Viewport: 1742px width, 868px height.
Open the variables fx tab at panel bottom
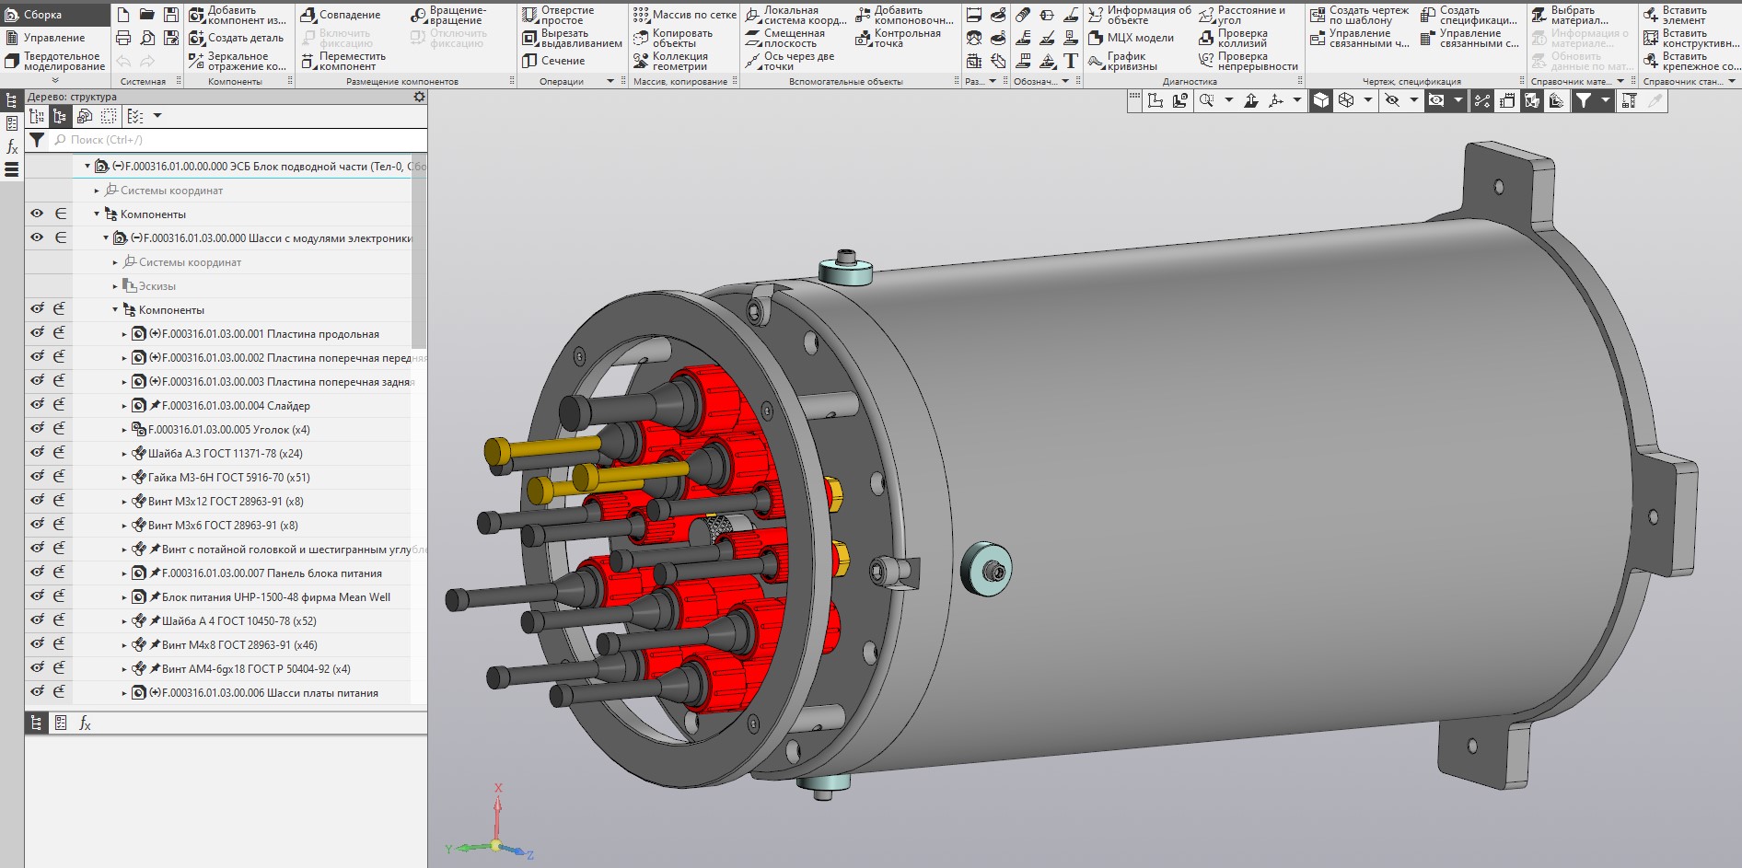coord(85,723)
